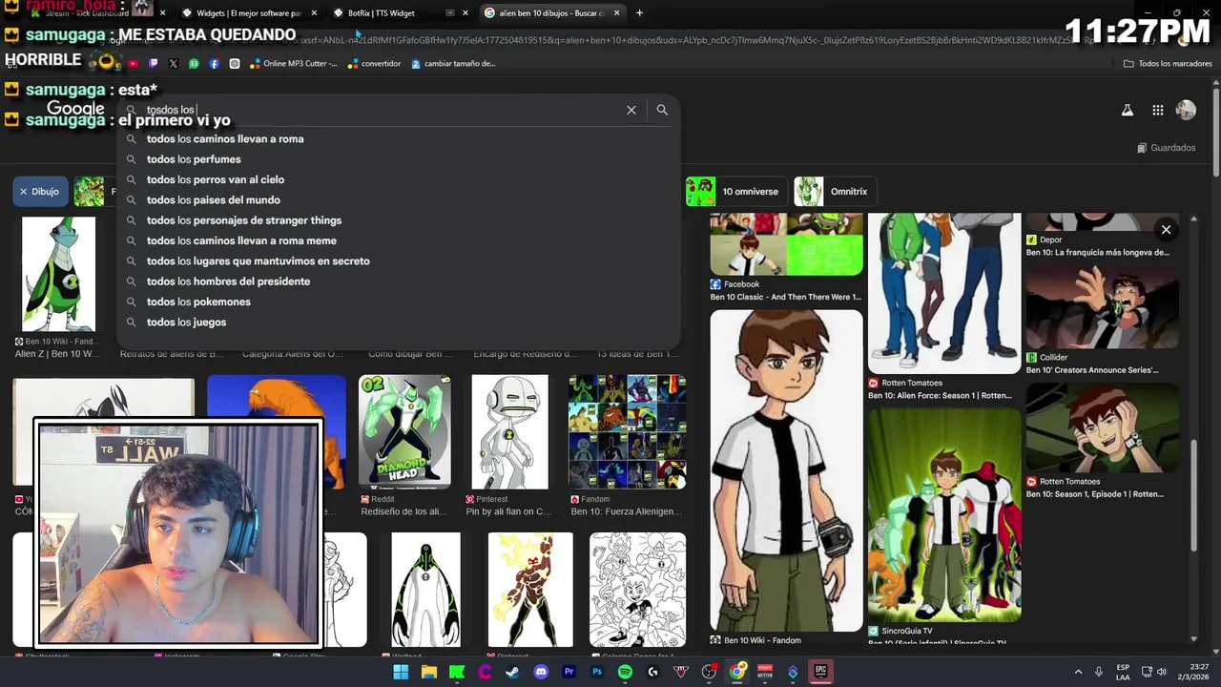
Task: Open the convertidor bookmark
Action: pyautogui.click(x=374, y=64)
